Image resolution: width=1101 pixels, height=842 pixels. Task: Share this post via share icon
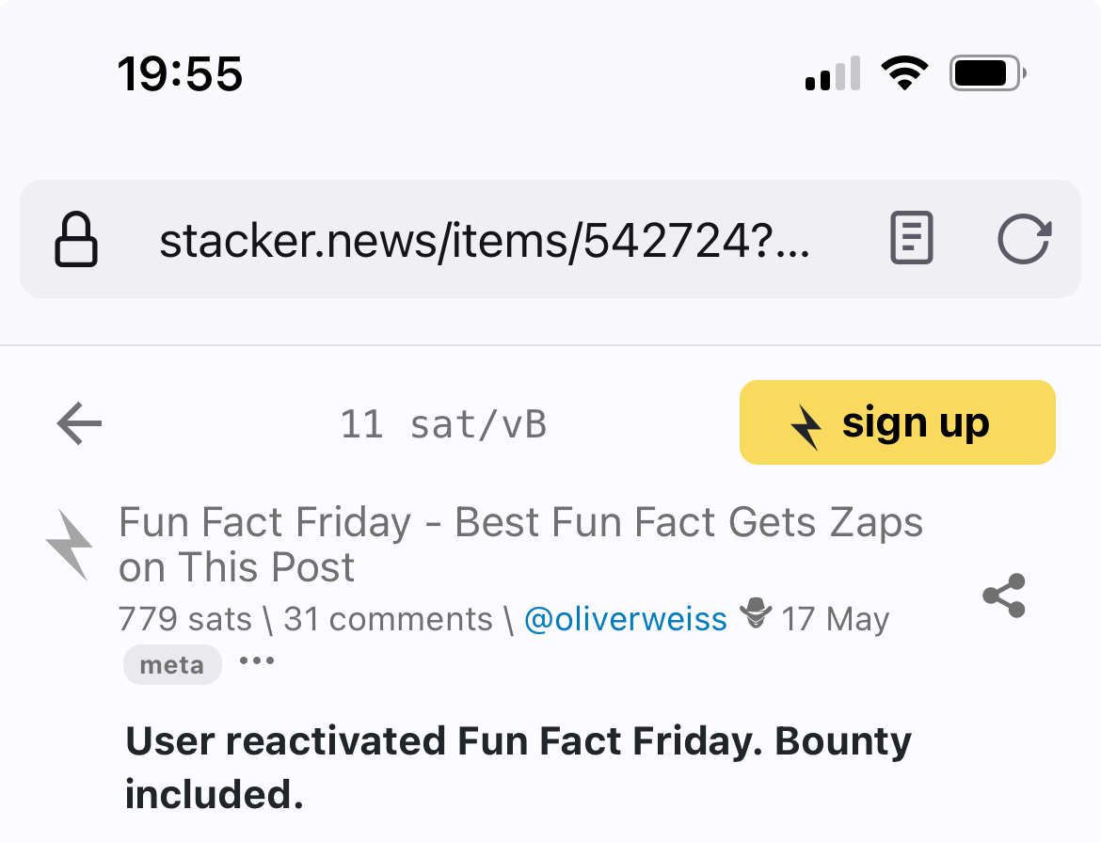click(1003, 596)
